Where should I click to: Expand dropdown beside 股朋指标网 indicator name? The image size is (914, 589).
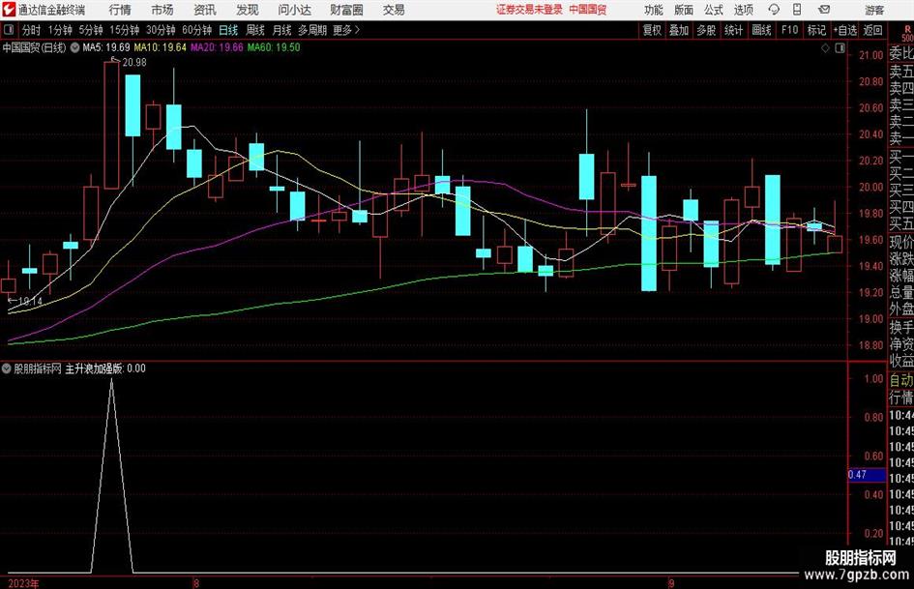pos(7,368)
